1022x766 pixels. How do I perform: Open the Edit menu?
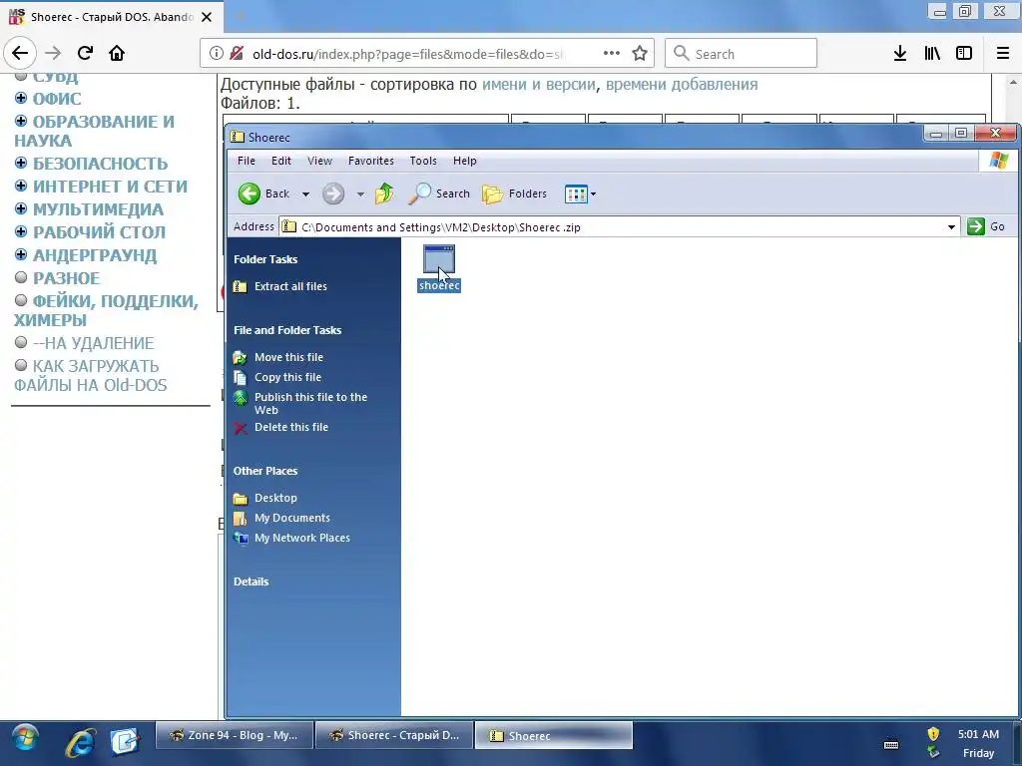[x=281, y=161]
